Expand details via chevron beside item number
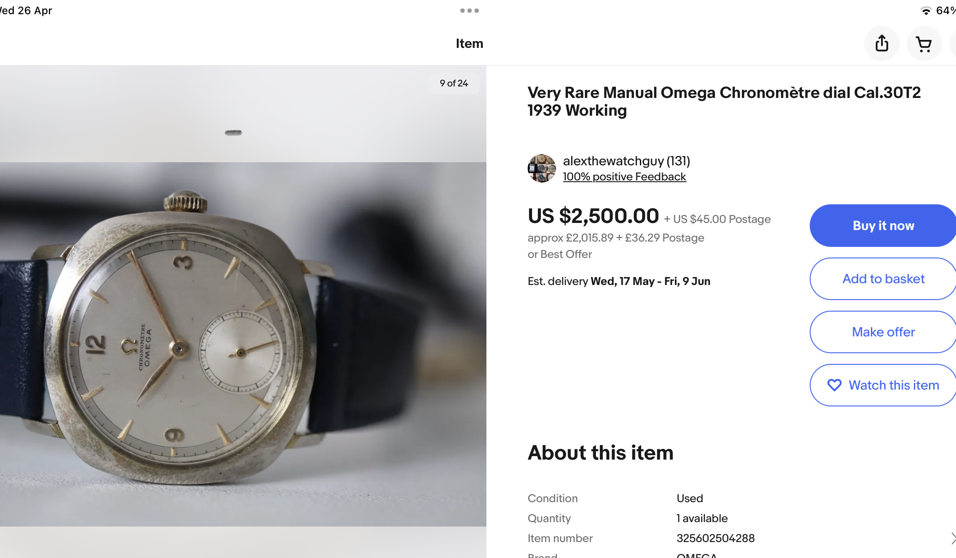 click(x=952, y=538)
